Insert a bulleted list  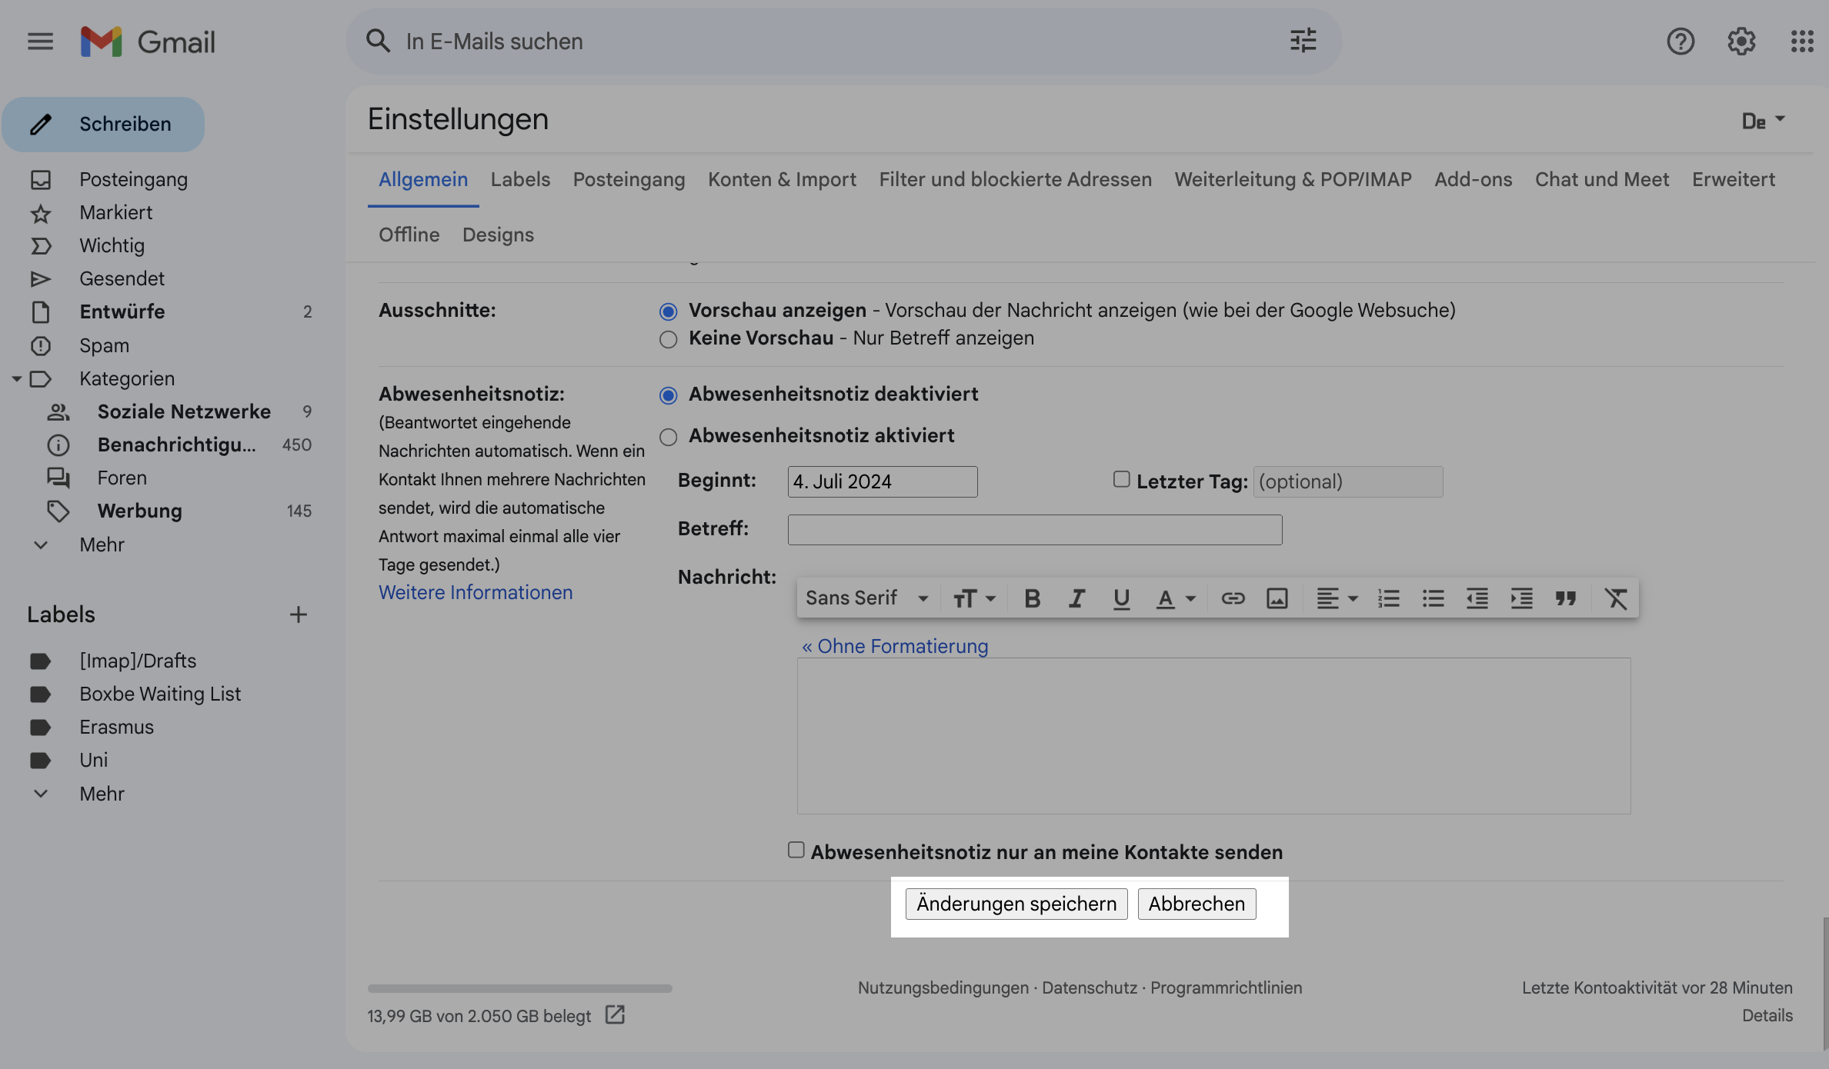[1433, 598]
